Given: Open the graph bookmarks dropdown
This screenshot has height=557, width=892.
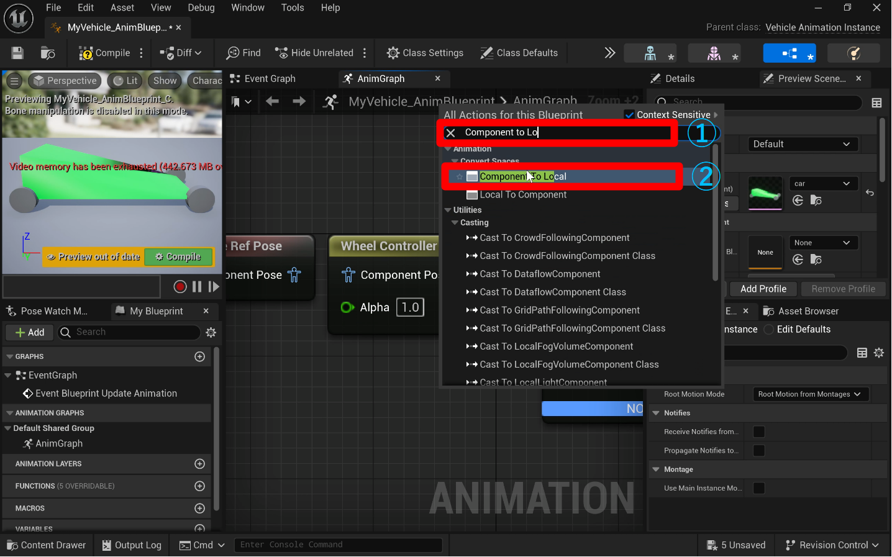Looking at the screenshot, I should [x=241, y=102].
